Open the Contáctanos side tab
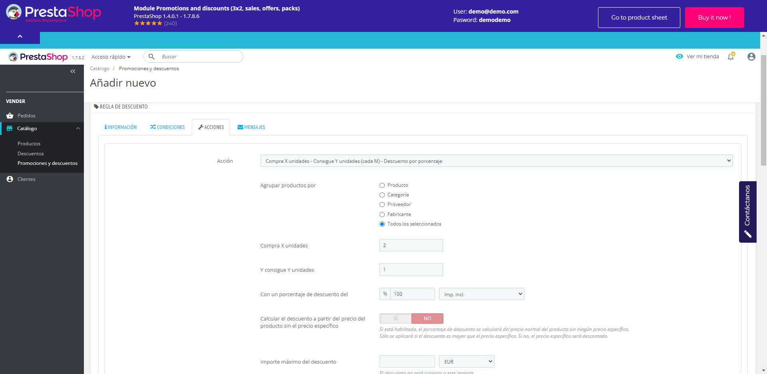 (x=747, y=212)
